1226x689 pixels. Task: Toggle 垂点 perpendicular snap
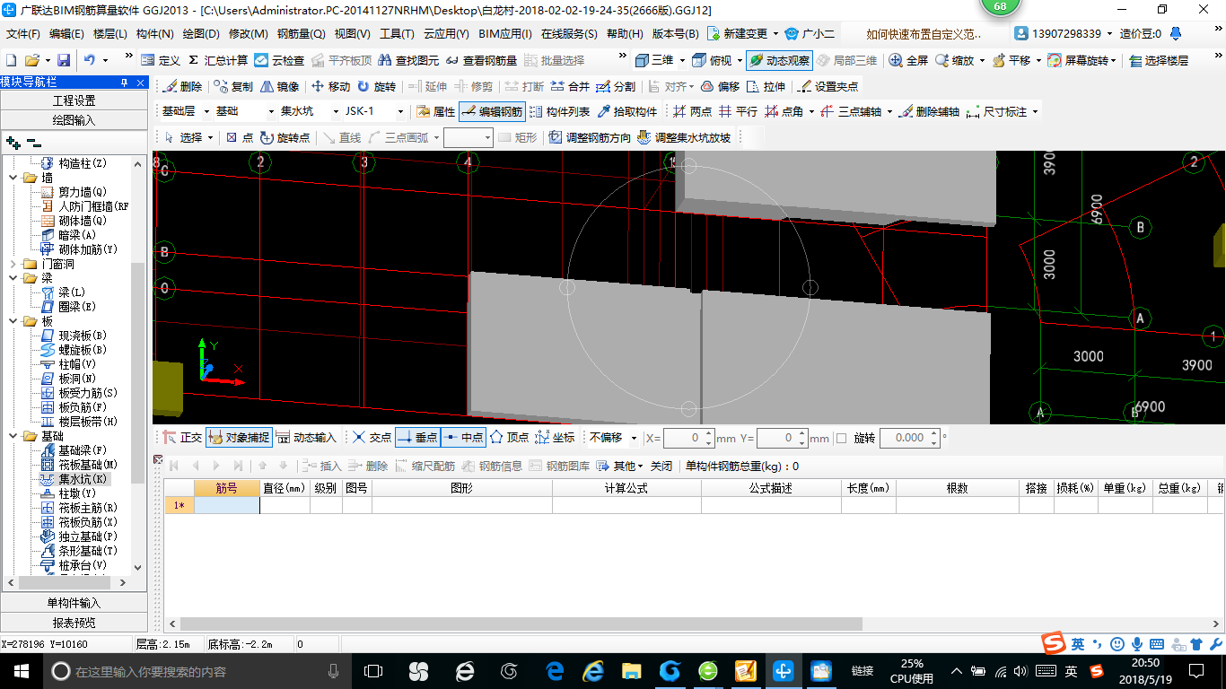point(417,438)
